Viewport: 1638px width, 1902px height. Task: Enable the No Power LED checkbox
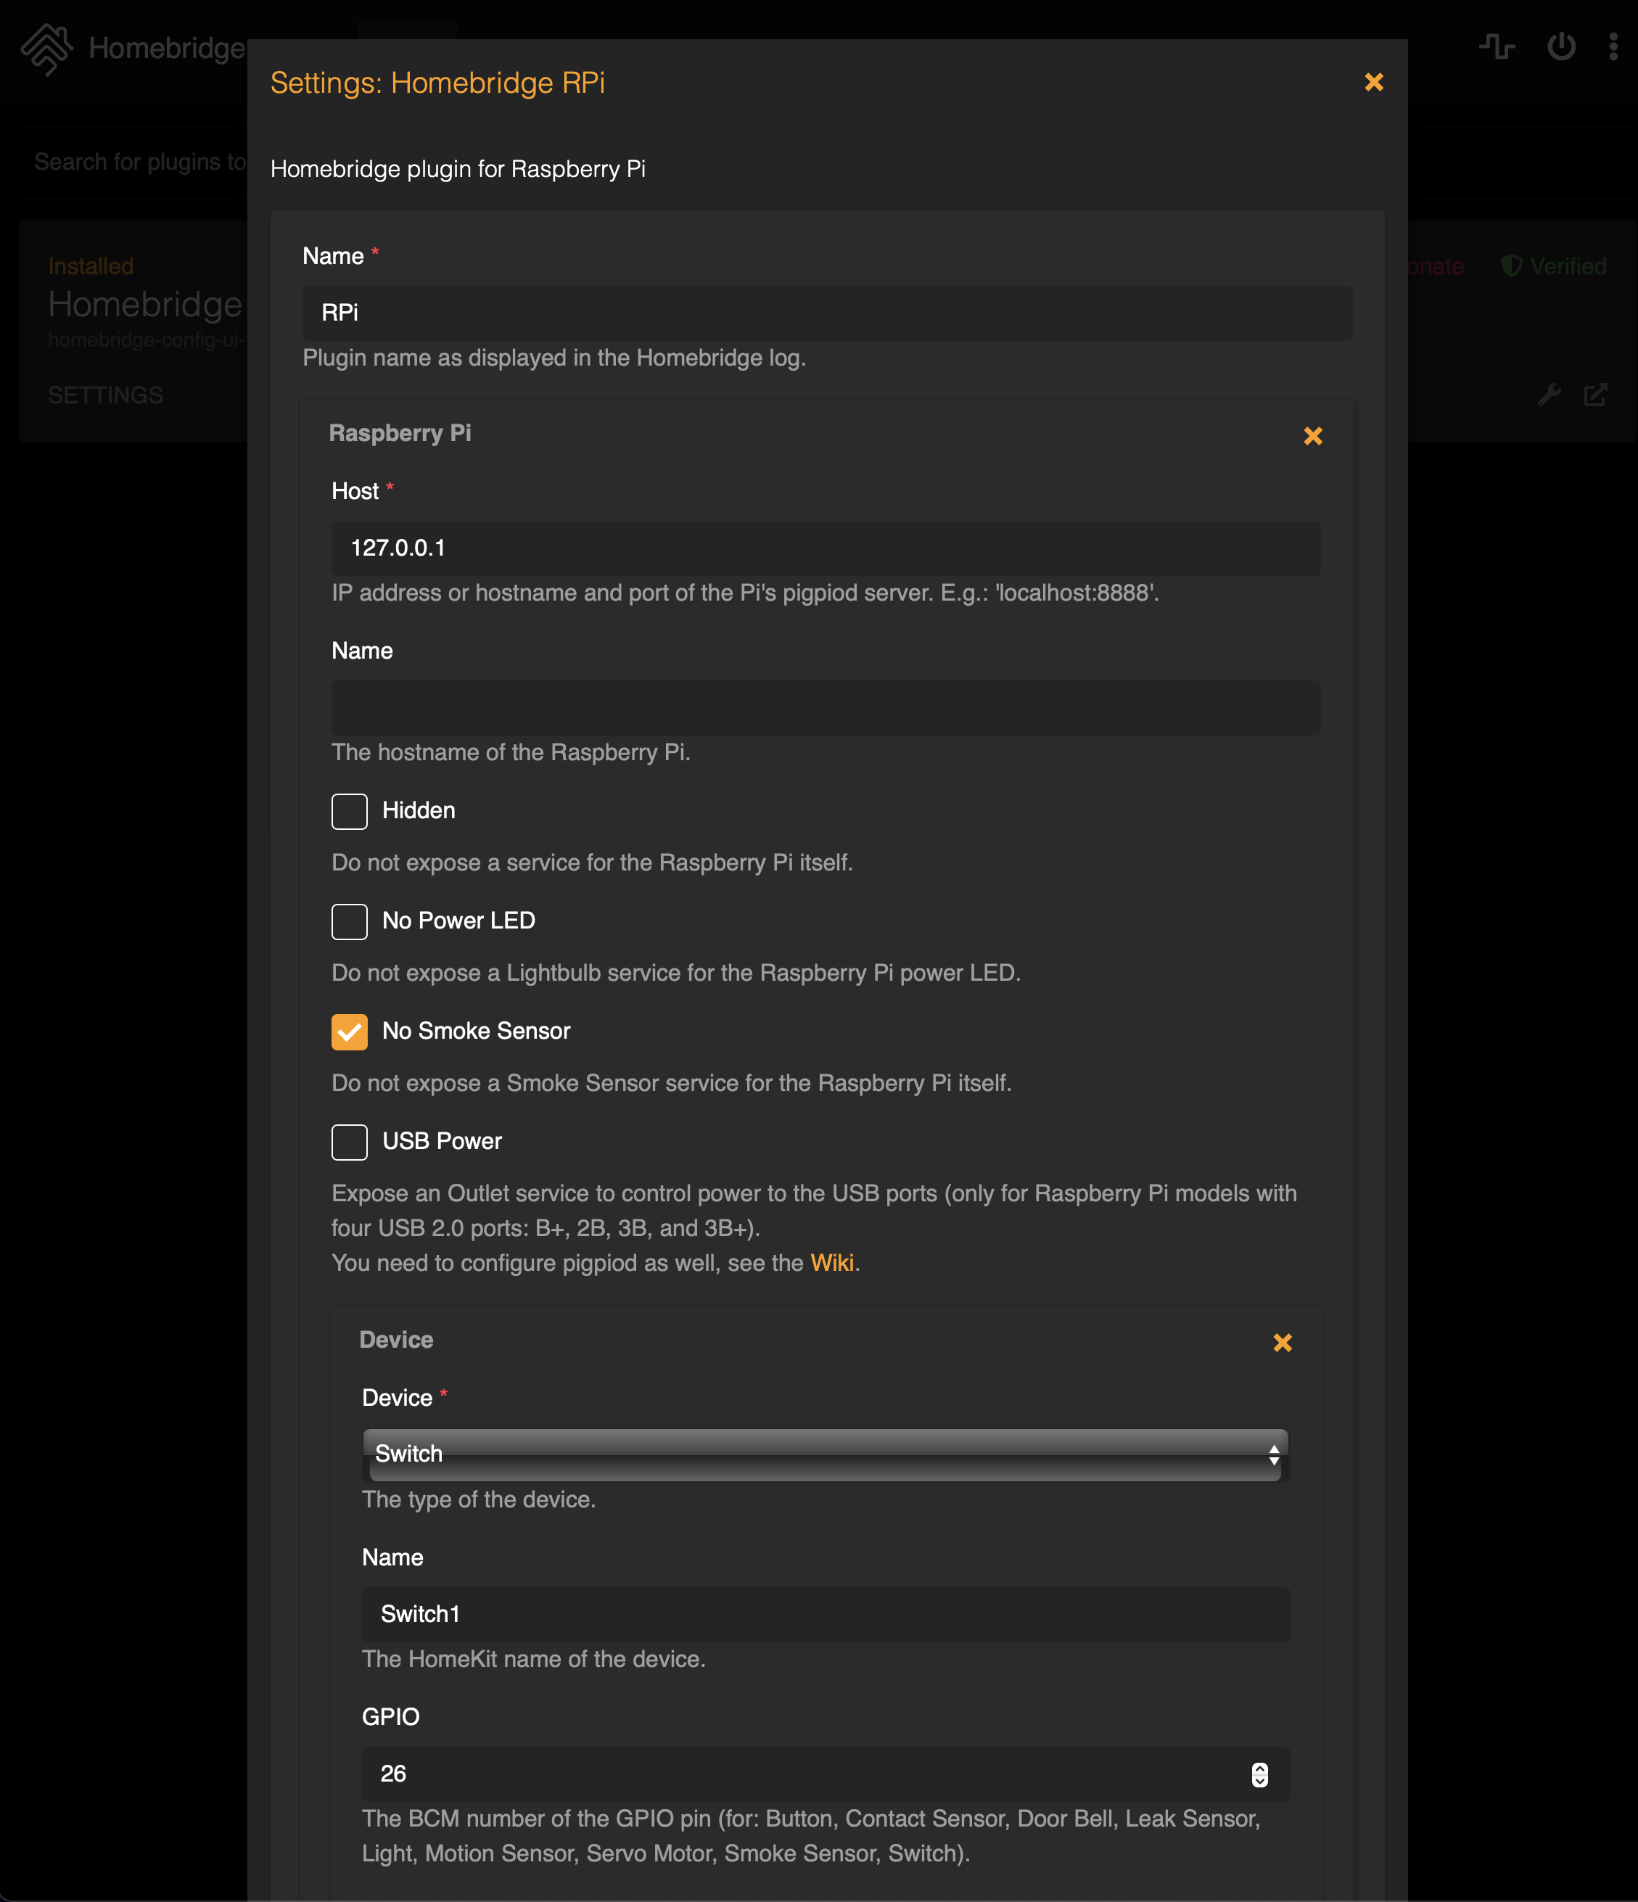tap(349, 922)
